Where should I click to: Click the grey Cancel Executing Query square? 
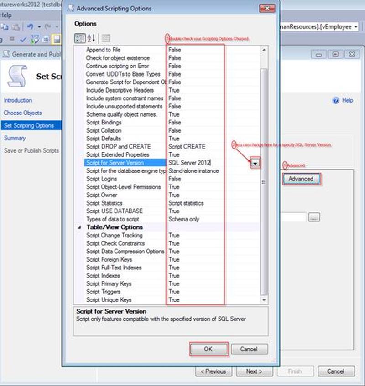click(x=12, y=39)
